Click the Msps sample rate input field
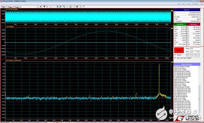This screenshot has height=123, width=204. click(x=195, y=48)
